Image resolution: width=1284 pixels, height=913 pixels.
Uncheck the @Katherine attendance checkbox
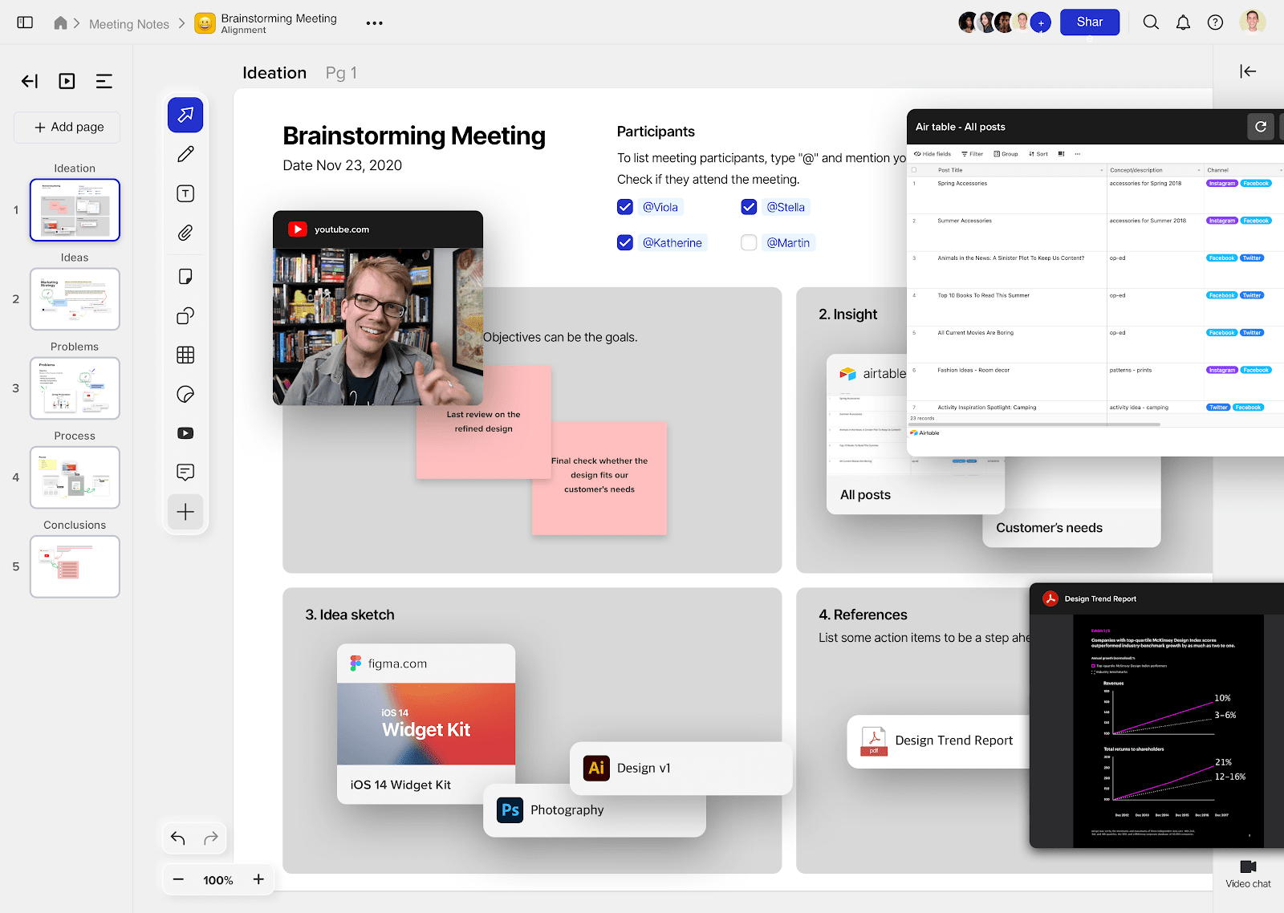[625, 242]
